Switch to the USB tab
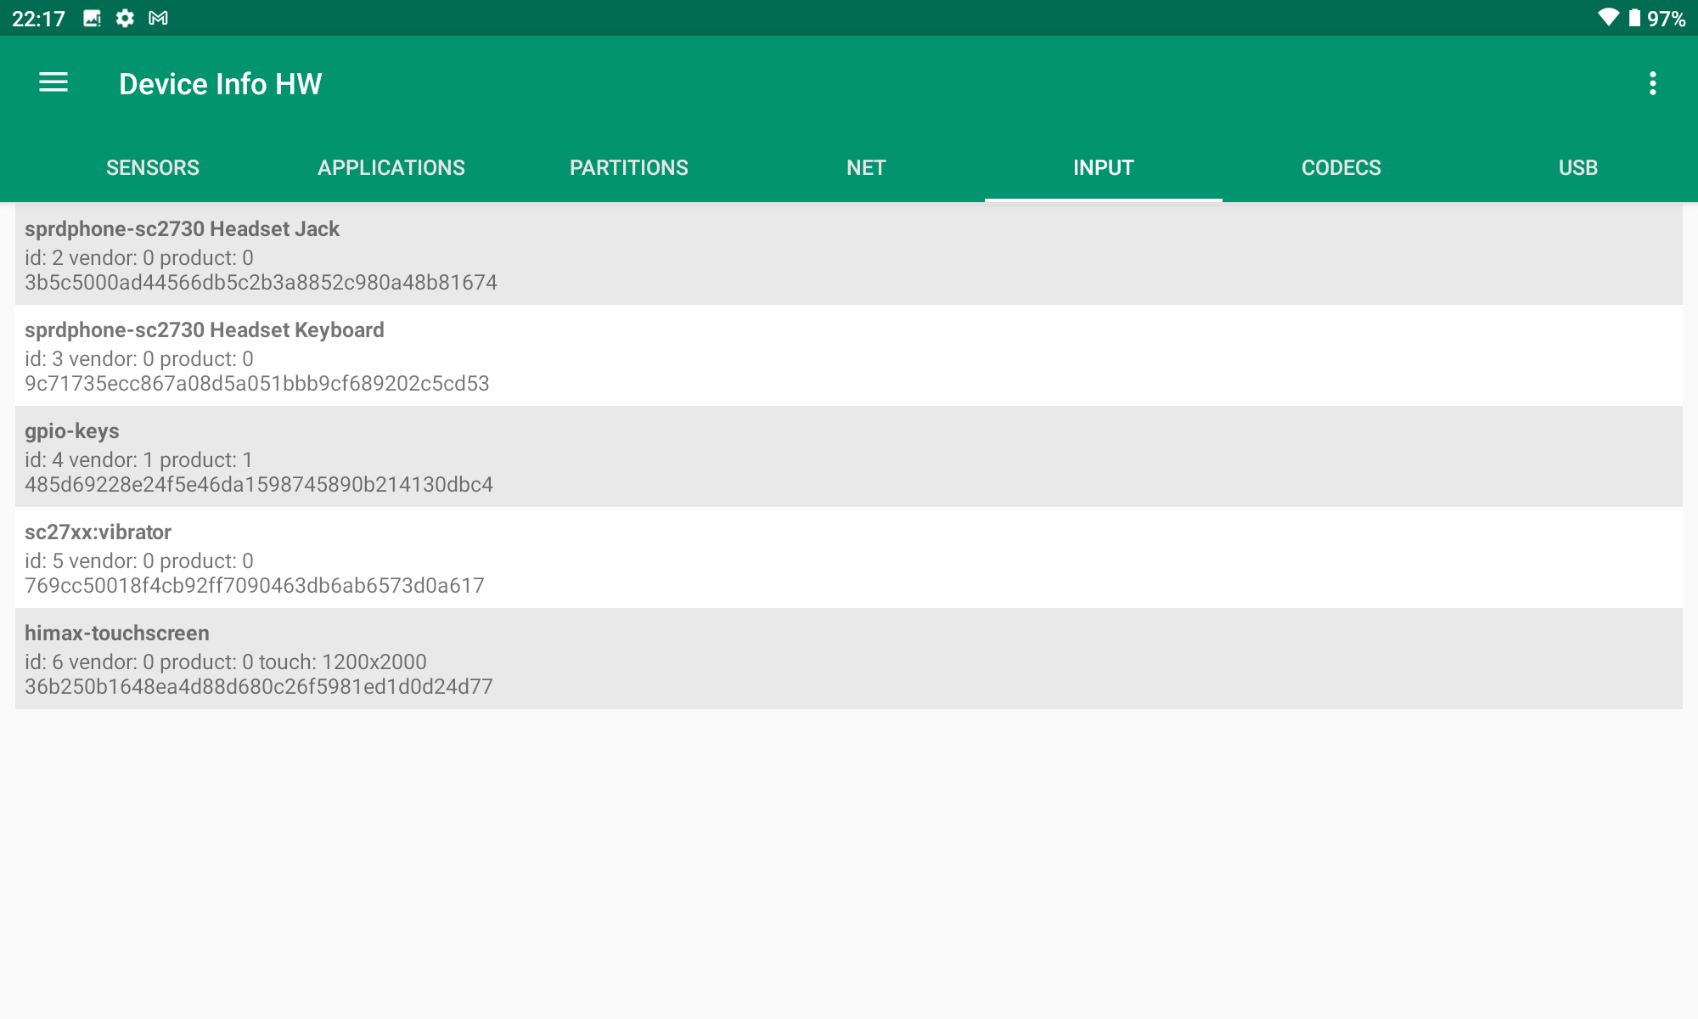The image size is (1698, 1019). tap(1577, 167)
